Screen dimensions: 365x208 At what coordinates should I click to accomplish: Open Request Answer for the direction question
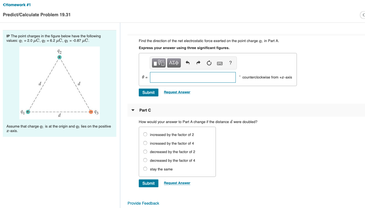[x=177, y=92]
